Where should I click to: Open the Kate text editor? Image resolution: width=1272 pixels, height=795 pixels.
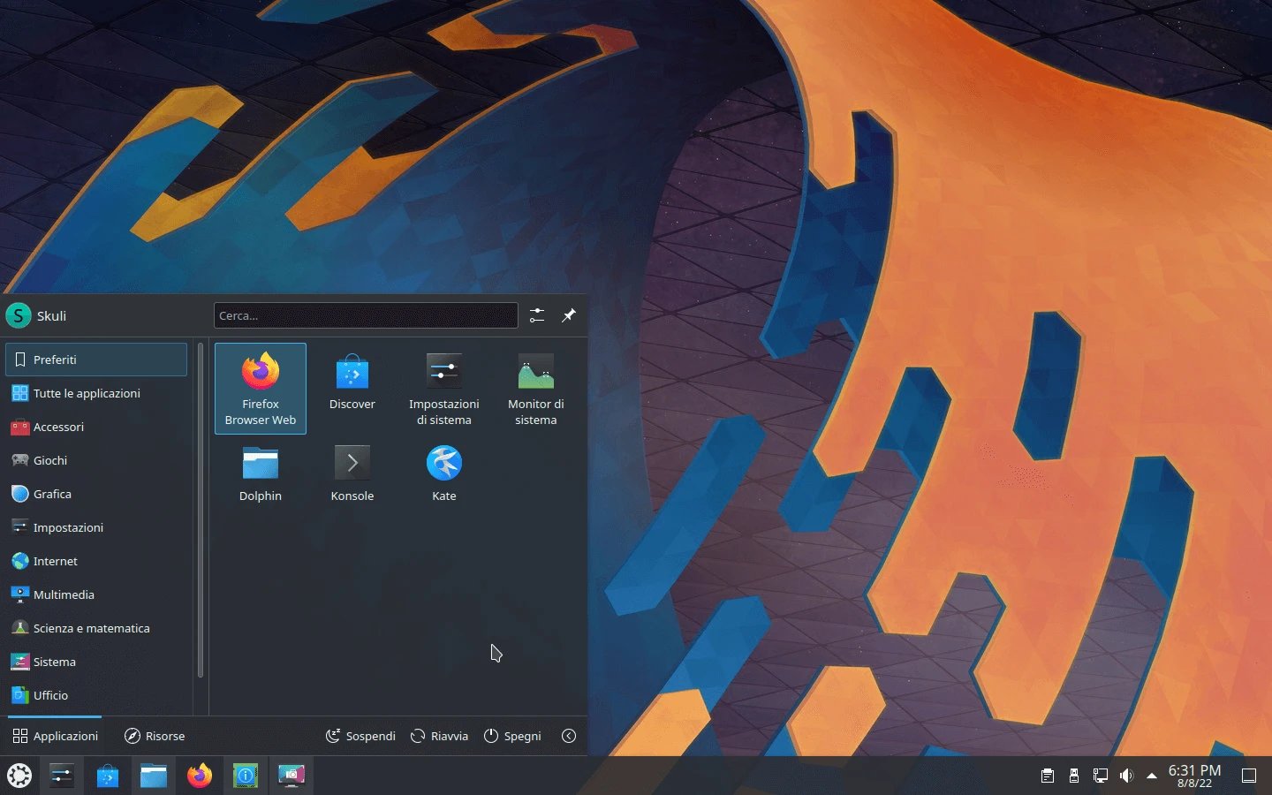coord(443,473)
